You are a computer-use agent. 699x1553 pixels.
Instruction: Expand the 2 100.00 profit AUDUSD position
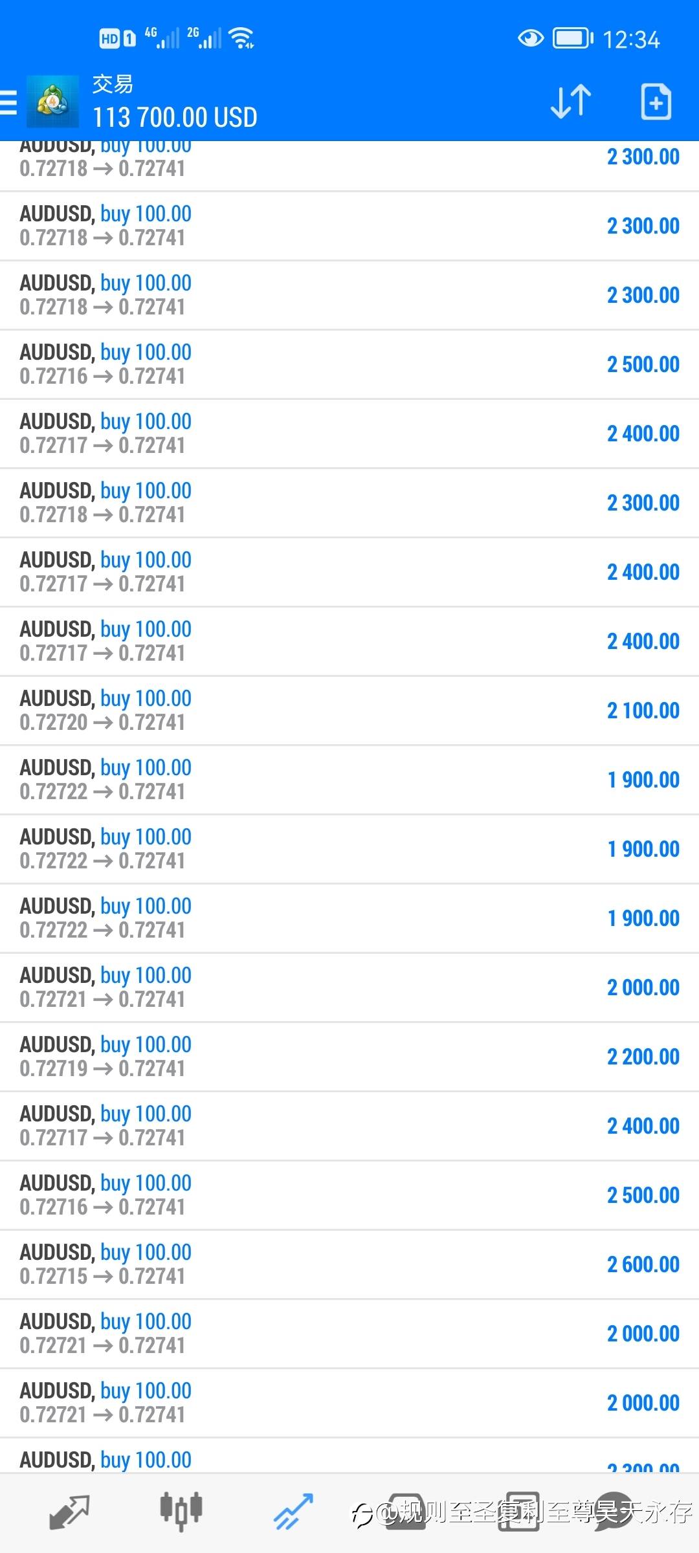[x=349, y=710]
